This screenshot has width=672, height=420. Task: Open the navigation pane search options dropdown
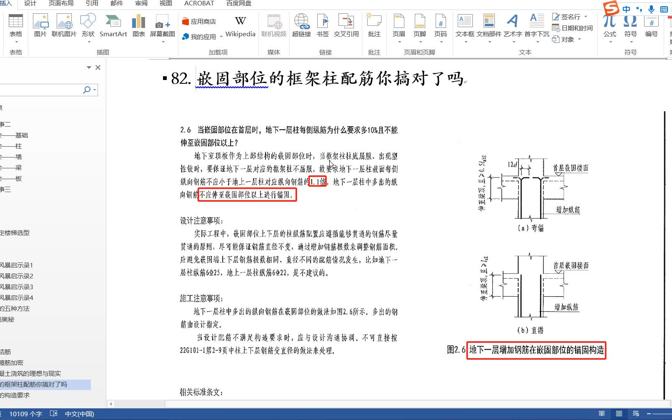coord(94,90)
